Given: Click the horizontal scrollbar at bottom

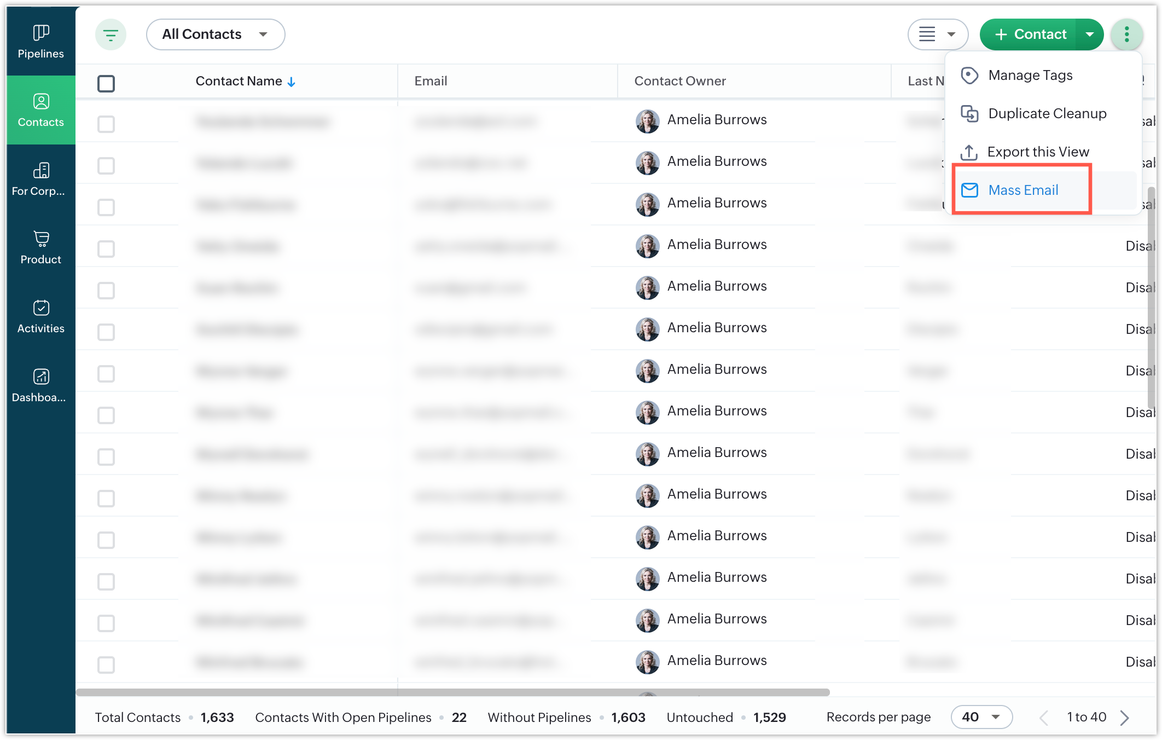Looking at the screenshot, I should [x=452, y=692].
